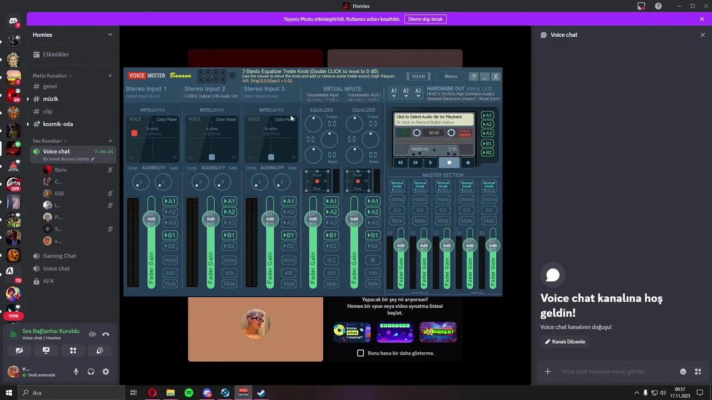The height and width of the screenshot is (400, 712).
Task: Click Stereo Input 1 compressor knob
Action: (140, 182)
